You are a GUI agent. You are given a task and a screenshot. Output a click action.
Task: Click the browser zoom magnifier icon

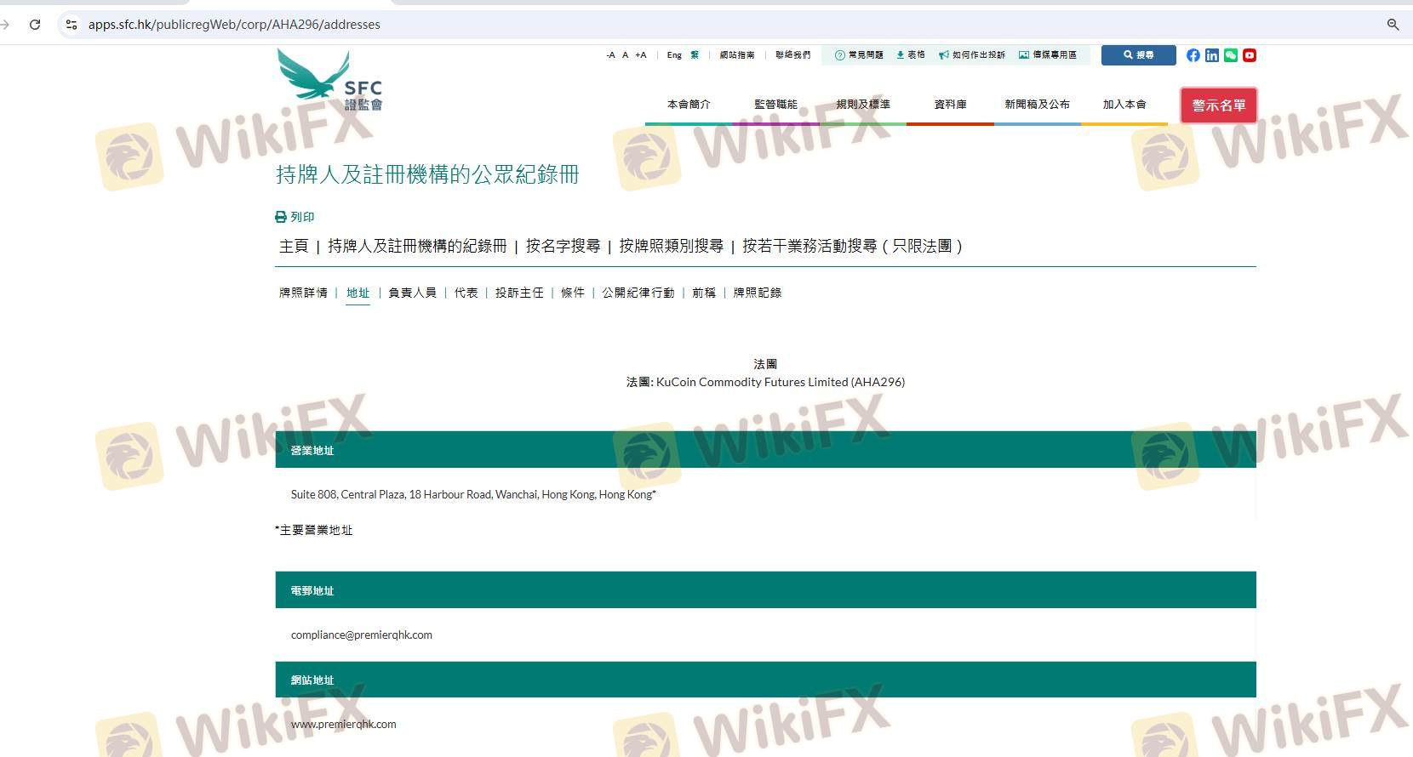click(x=1393, y=25)
